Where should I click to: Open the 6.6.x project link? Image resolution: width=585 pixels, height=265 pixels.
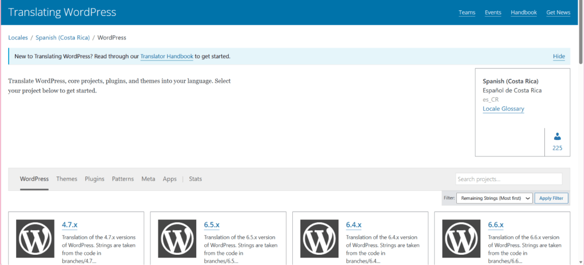click(x=496, y=225)
